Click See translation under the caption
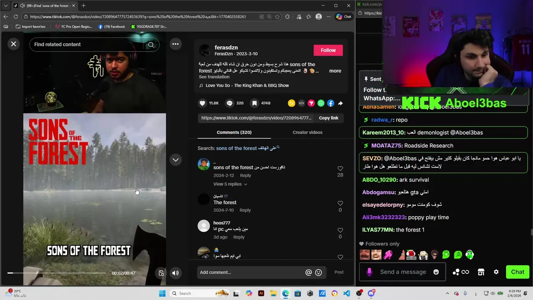 (214, 77)
